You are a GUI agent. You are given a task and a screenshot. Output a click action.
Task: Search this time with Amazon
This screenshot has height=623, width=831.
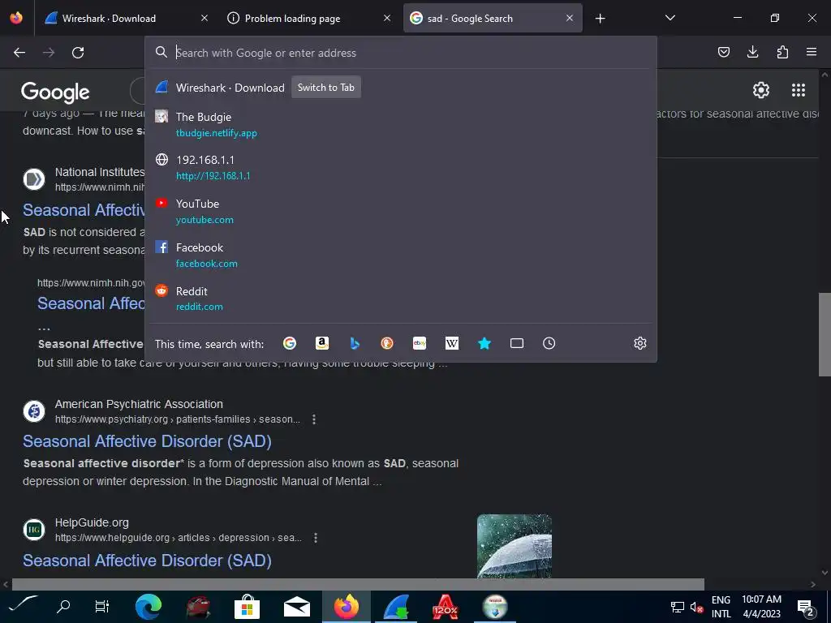tap(321, 343)
